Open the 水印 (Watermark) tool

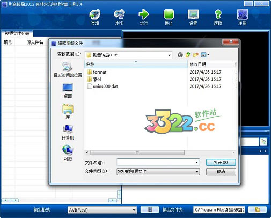119,17
